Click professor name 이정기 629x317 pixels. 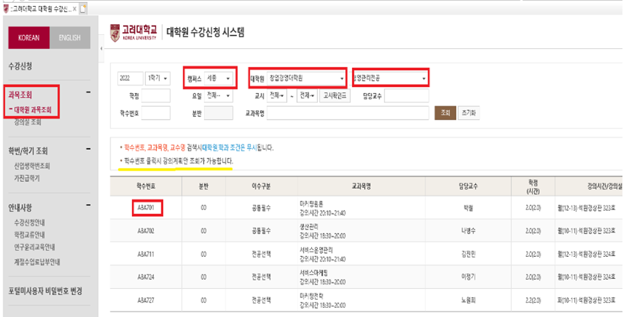(x=468, y=277)
